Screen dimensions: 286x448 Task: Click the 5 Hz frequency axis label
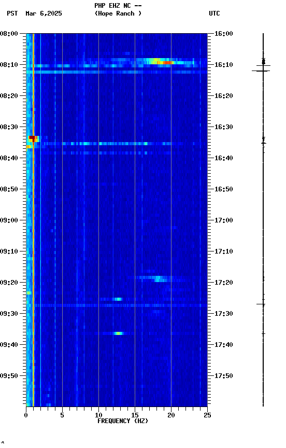(x=62, y=415)
